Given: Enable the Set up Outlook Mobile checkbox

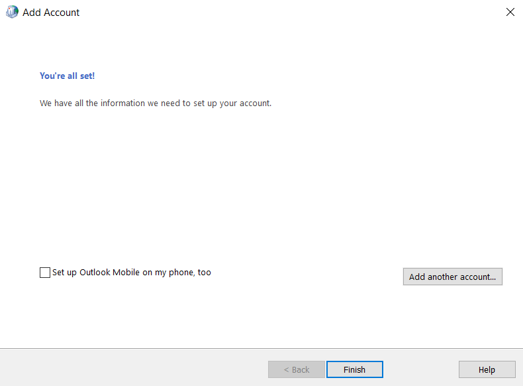Looking at the screenshot, I should click(x=45, y=273).
